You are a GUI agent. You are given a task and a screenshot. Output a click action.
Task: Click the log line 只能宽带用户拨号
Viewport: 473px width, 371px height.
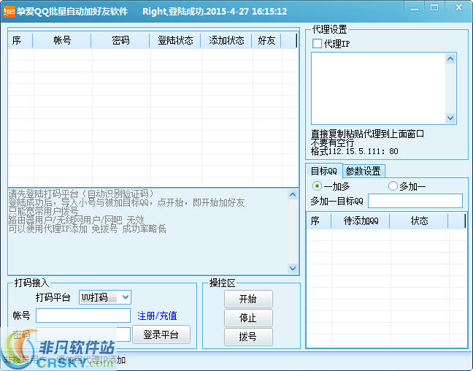[x=44, y=211]
